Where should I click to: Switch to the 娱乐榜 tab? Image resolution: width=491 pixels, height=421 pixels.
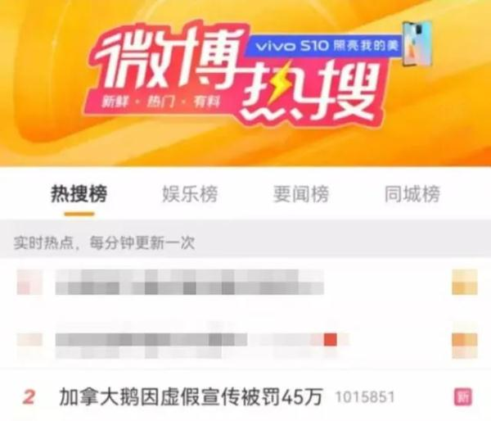[190, 194]
